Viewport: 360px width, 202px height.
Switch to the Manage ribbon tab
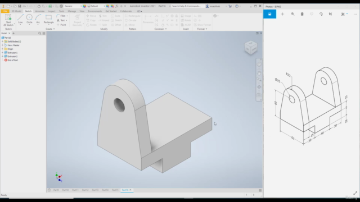tap(72, 11)
